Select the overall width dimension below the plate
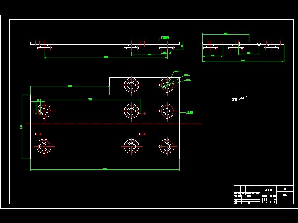Image resolution: width=298 pixels, height=223 pixels. coord(105,169)
